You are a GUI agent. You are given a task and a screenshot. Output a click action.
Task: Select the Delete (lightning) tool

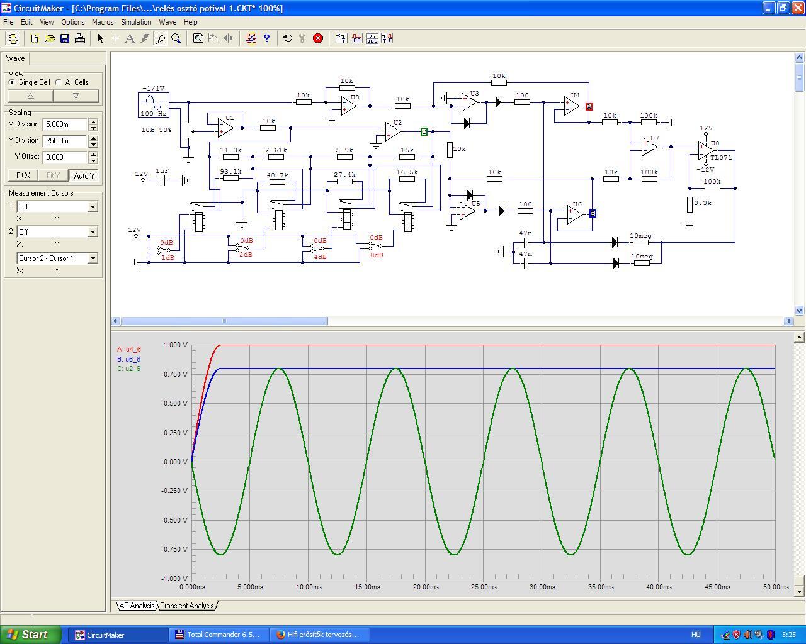click(x=145, y=38)
